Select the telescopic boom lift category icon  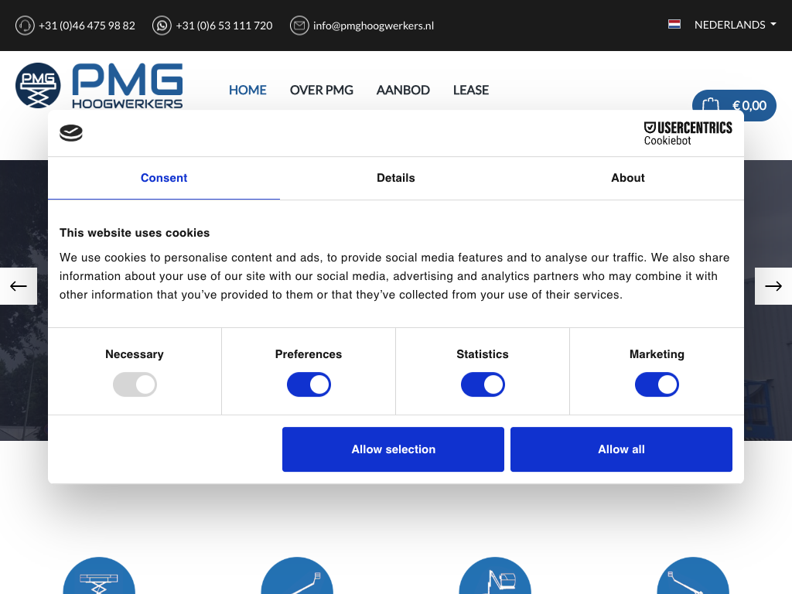pos(297,575)
